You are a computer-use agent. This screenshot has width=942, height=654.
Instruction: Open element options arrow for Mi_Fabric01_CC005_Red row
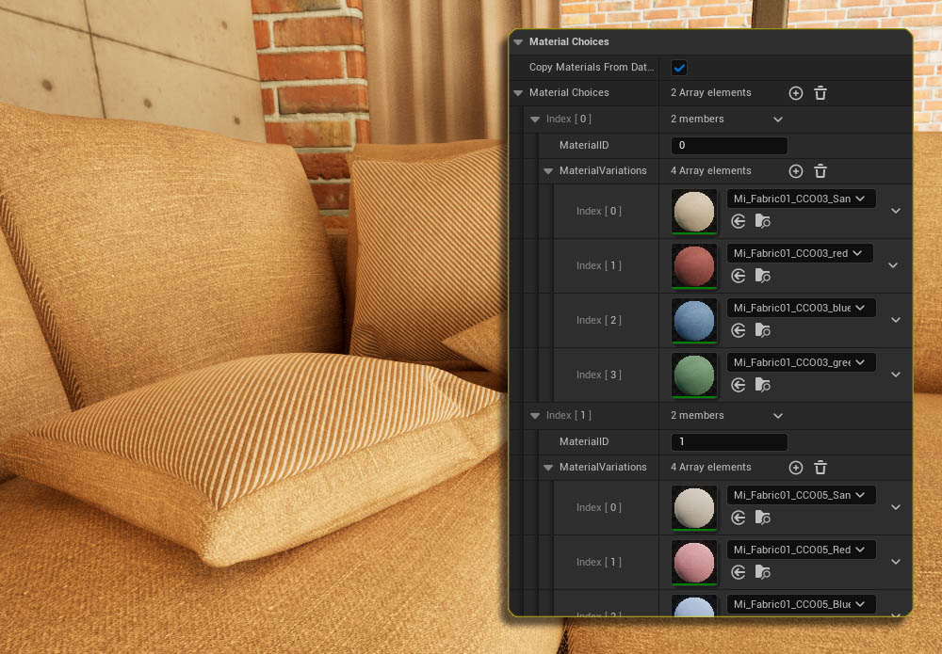pos(896,562)
